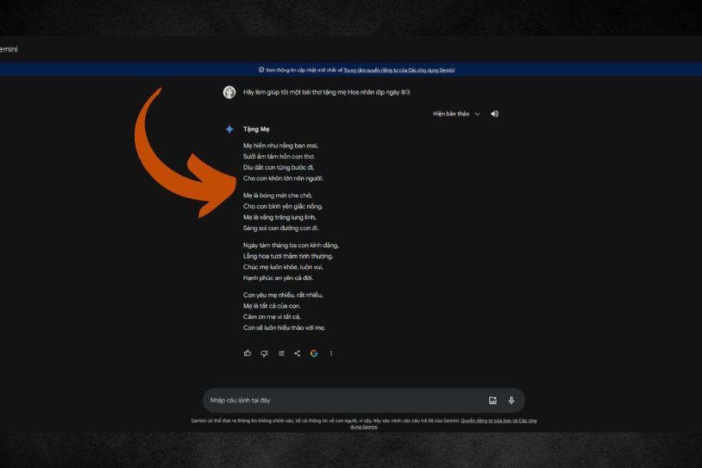702x468 pixels.
Task: Click the Google double-check icon
Action: (x=314, y=353)
